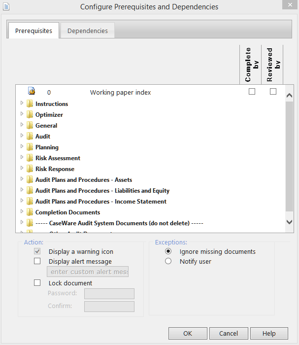Click the Risk Response folder icon

point(30,169)
